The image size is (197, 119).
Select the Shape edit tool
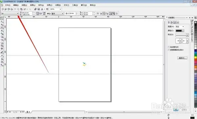pyautogui.click(x=2, y=21)
